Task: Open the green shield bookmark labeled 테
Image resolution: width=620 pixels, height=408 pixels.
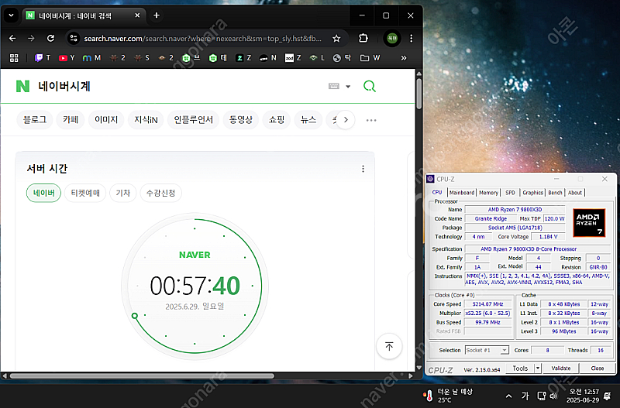Action: 218,58
